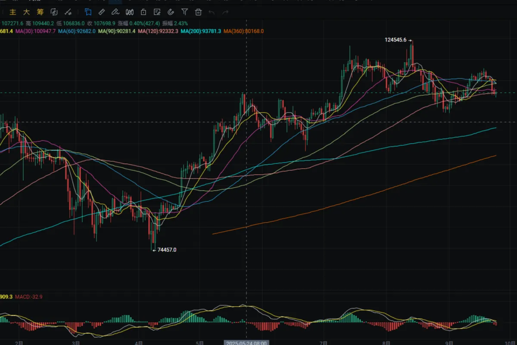Open the note editing tool icon

157,12
